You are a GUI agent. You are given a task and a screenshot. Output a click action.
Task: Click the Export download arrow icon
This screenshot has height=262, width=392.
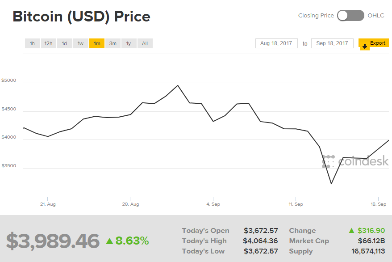[x=364, y=46]
